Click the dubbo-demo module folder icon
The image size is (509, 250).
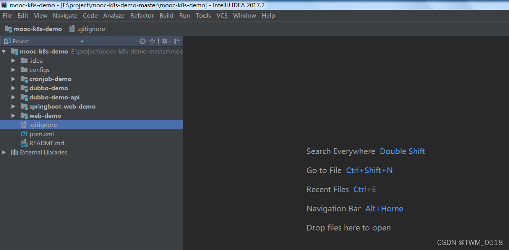pos(24,88)
